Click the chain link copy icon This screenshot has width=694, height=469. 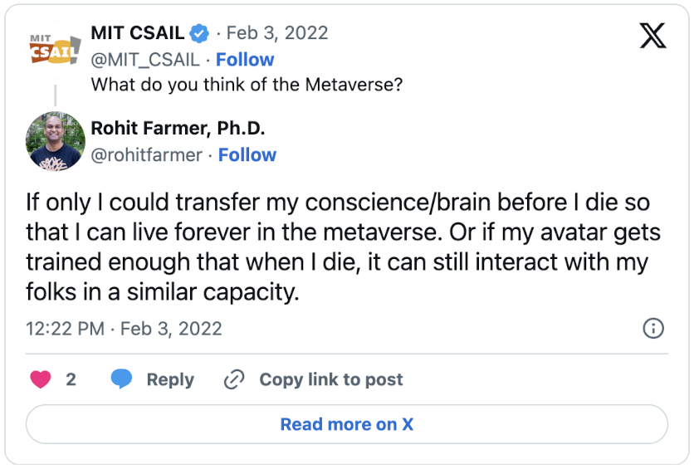click(234, 379)
